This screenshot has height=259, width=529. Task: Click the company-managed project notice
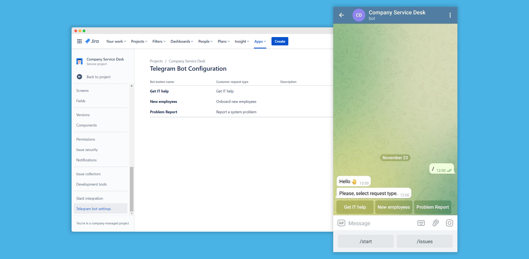tap(102, 223)
